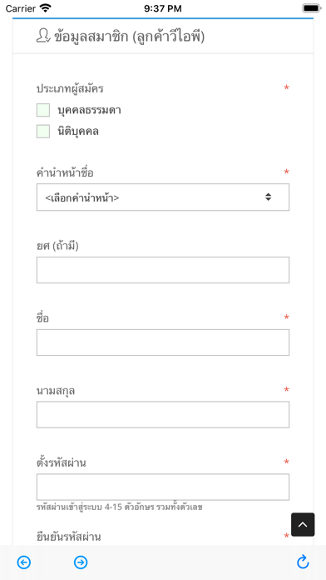Select the บุคคลธรรมดา label text
This screenshot has width=326, height=580.
click(x=89, y=110)
